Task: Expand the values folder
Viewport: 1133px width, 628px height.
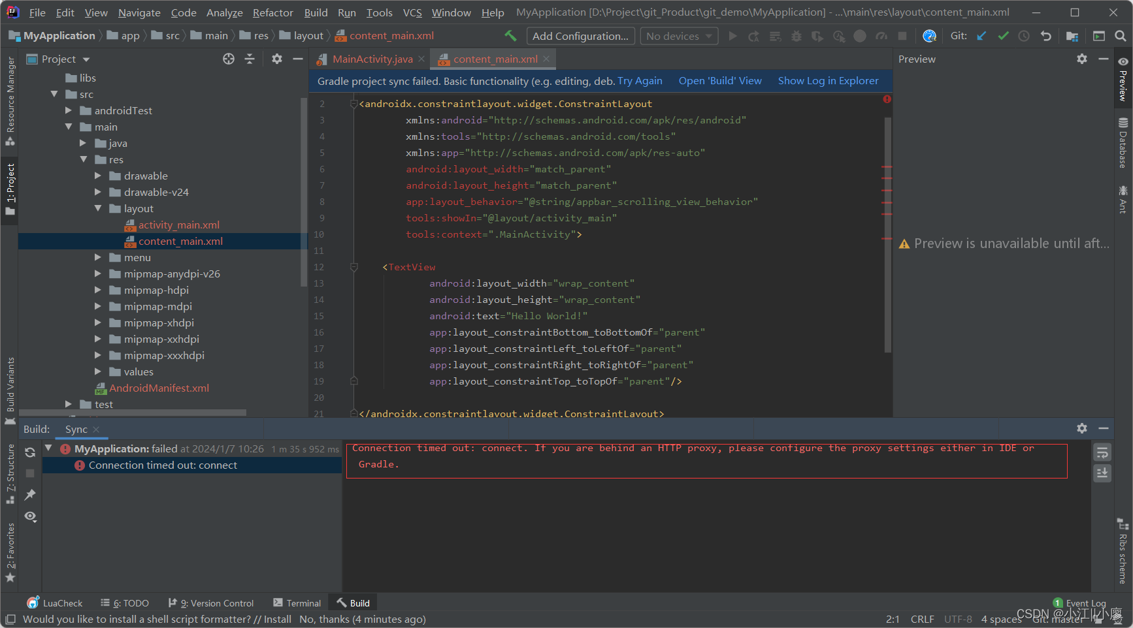Action: 98,371
